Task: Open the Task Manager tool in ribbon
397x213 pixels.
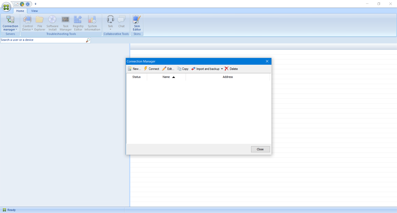Action: 66,23
